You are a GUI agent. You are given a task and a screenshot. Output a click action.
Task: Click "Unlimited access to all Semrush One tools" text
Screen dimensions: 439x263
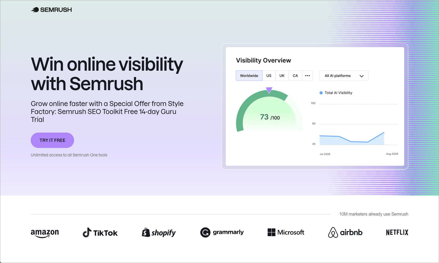[69, 155]
